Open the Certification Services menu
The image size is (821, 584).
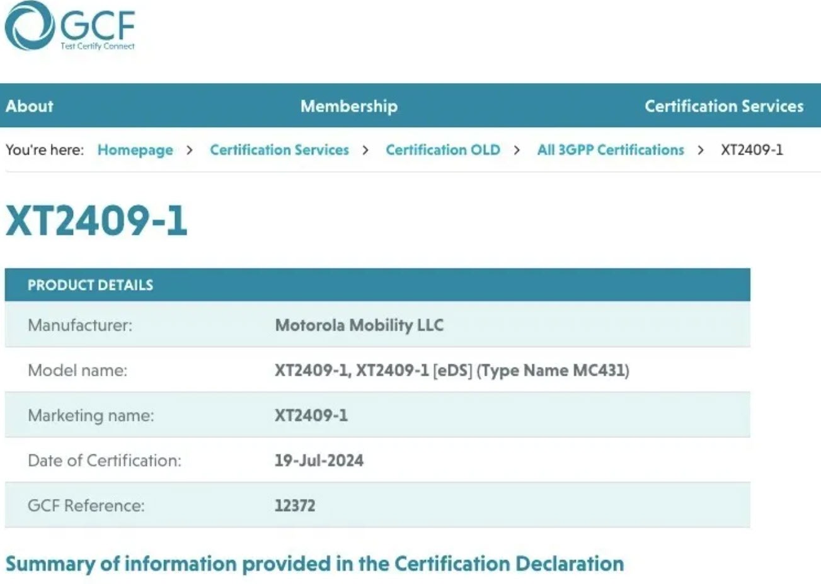coord(724,106)
